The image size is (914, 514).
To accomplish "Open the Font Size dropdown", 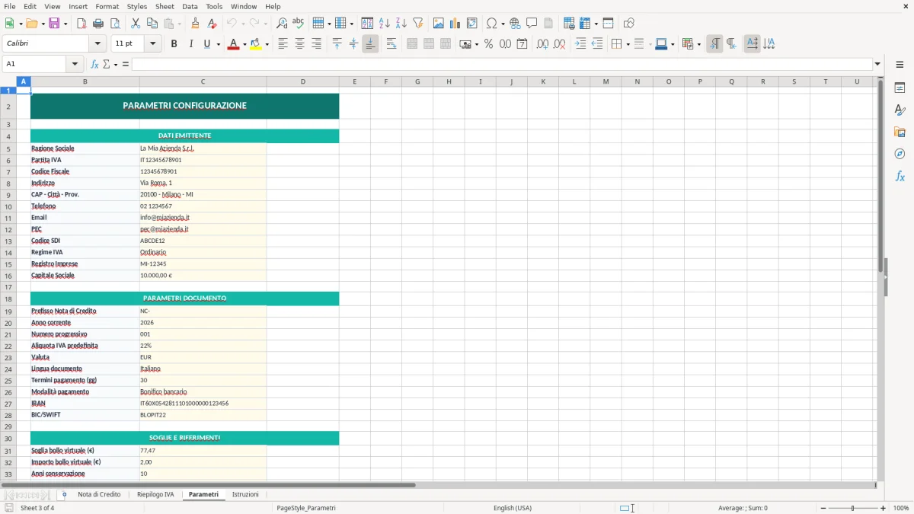I will (152, 44).
